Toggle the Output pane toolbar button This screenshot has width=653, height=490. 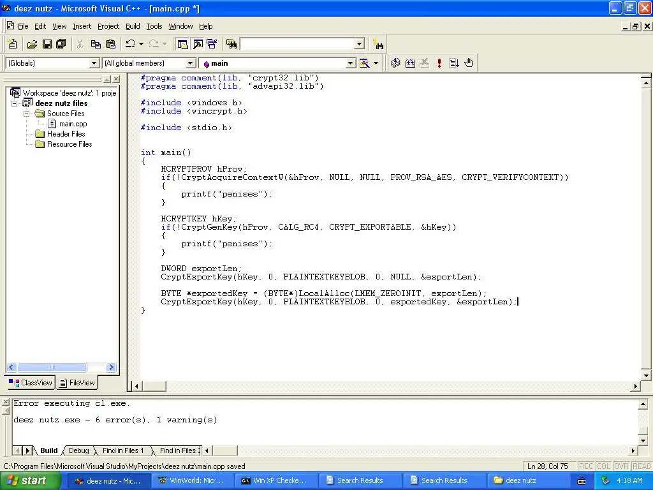coord(198,44)
